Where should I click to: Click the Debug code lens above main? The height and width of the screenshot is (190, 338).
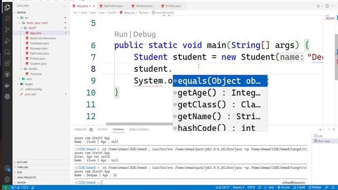coord(144,34)
